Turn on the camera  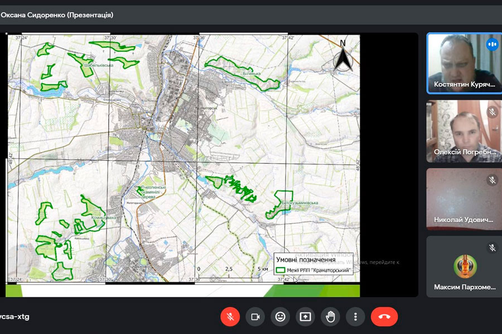click(x=255, y=317)
